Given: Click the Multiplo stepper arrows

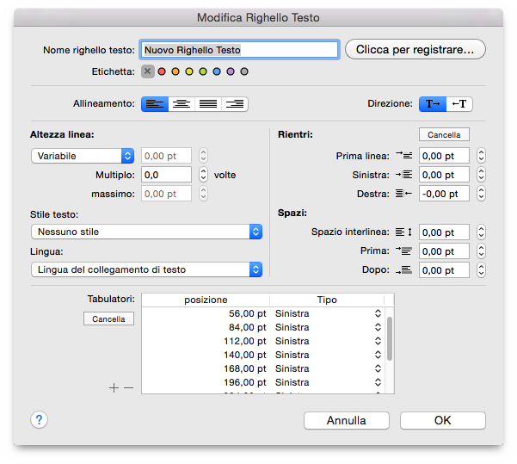Looking at the screenshot, I should [x=203, y=175].
